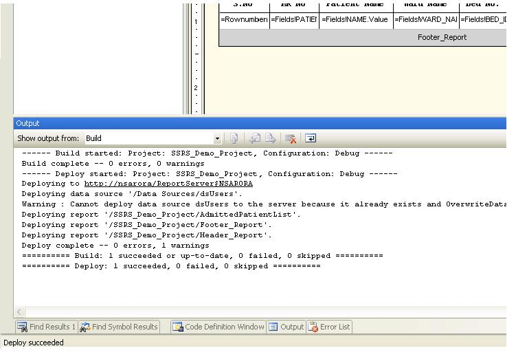Image resolution: width=516 pixels, height=357 pixels.
Task: Open the Show output from dropdown arrow
Action: click(x=217, y=139)
